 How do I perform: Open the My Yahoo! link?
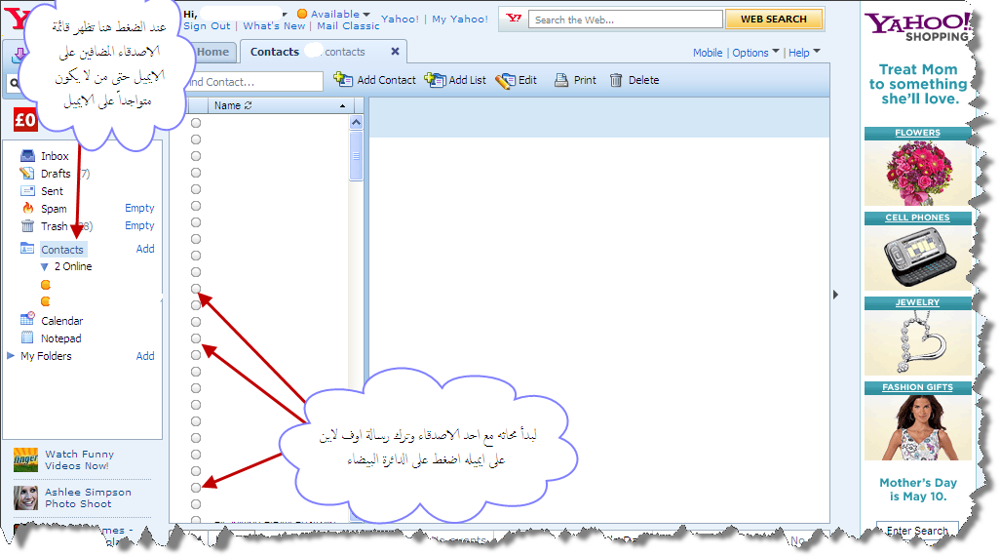(460, 19)
